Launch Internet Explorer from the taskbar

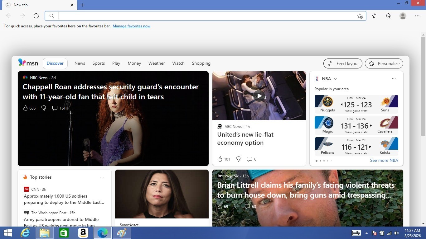click(x=25, y=233)
